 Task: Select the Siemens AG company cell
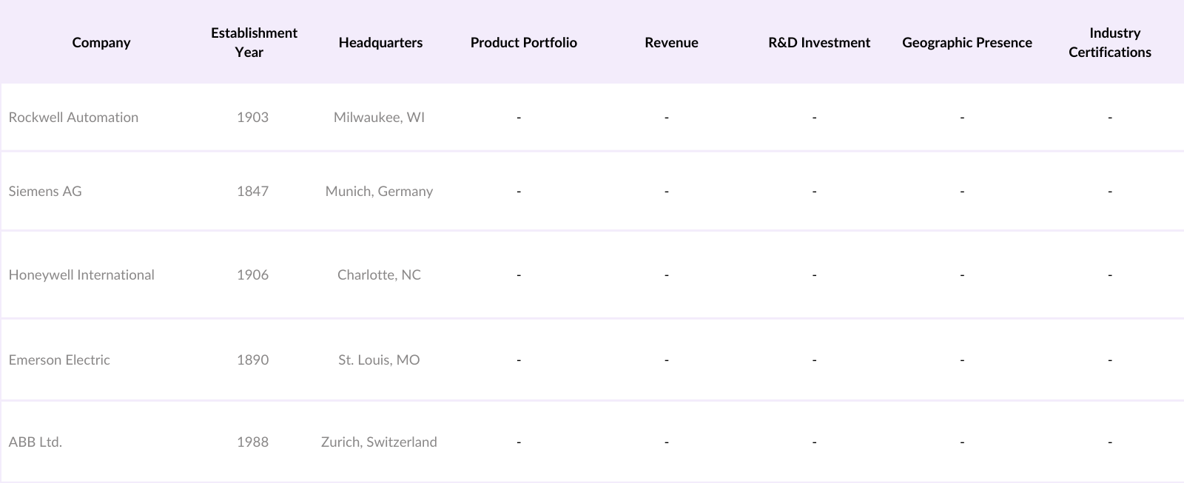click(x=45, y=191)
